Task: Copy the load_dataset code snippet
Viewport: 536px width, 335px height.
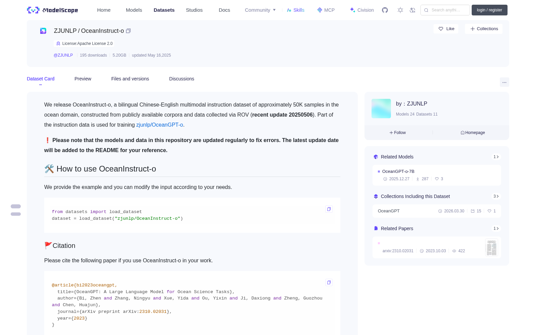Action: tap(329, 209)
